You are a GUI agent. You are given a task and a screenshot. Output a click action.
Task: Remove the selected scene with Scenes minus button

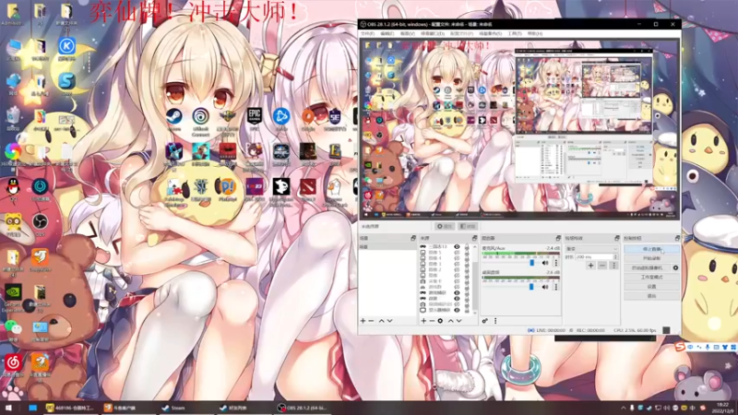[371, 321]
